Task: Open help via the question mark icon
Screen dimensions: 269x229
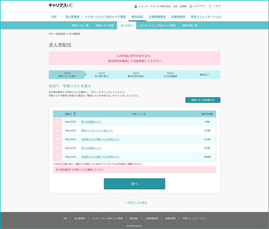Action: coord(210,6)
